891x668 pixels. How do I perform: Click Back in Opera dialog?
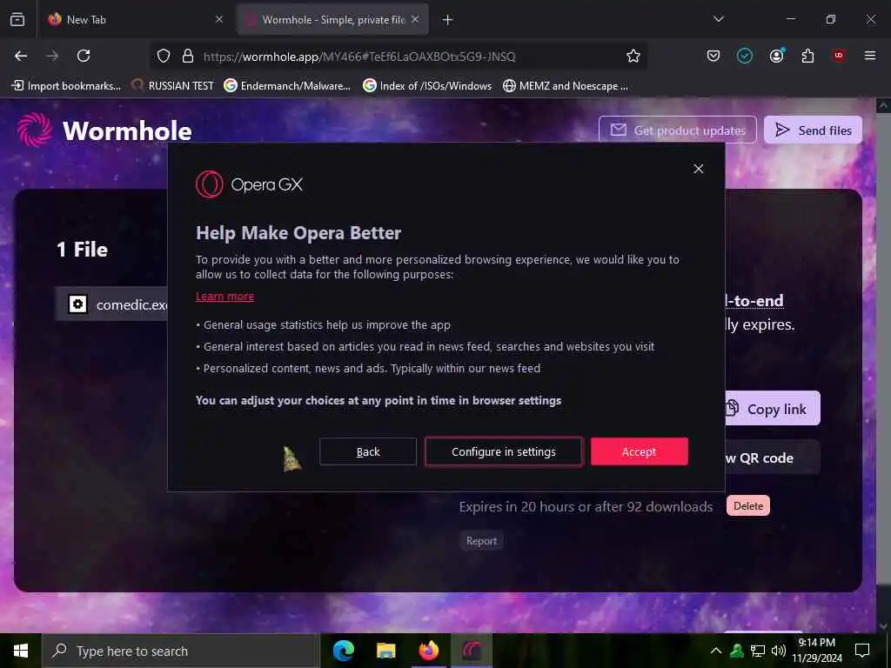(368, 451)
